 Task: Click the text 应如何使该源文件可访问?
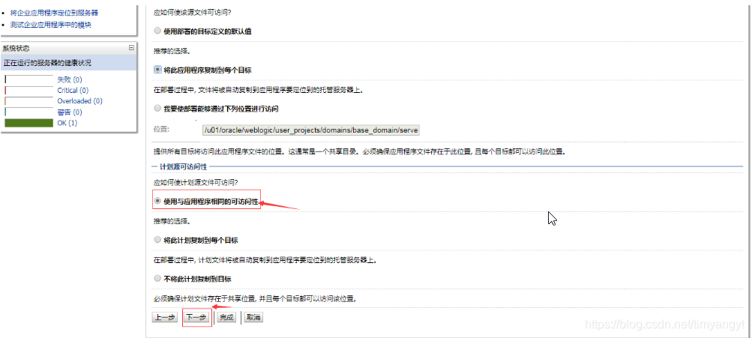click(193, 13)
